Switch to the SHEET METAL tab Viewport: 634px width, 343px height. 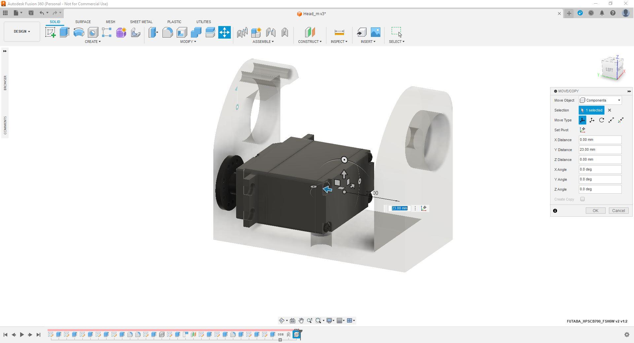point(141,22)
